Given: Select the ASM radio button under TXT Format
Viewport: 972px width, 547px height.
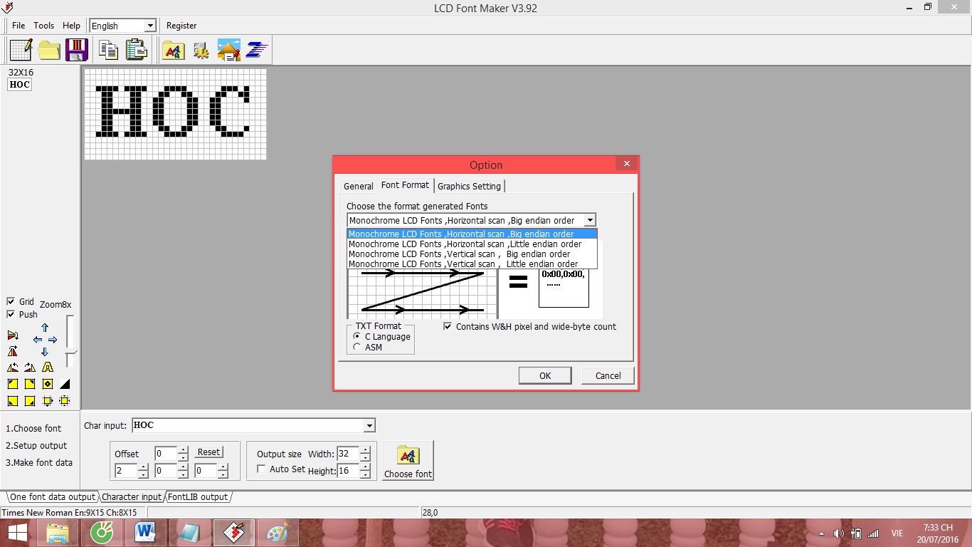Looking at the screenshot, I should [x=356, y=347].
